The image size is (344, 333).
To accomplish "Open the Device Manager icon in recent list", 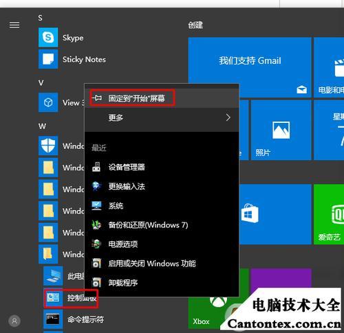I will (x=96, y=167).
